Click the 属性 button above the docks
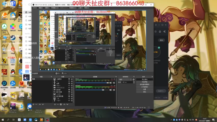 [x=58, y=73]
